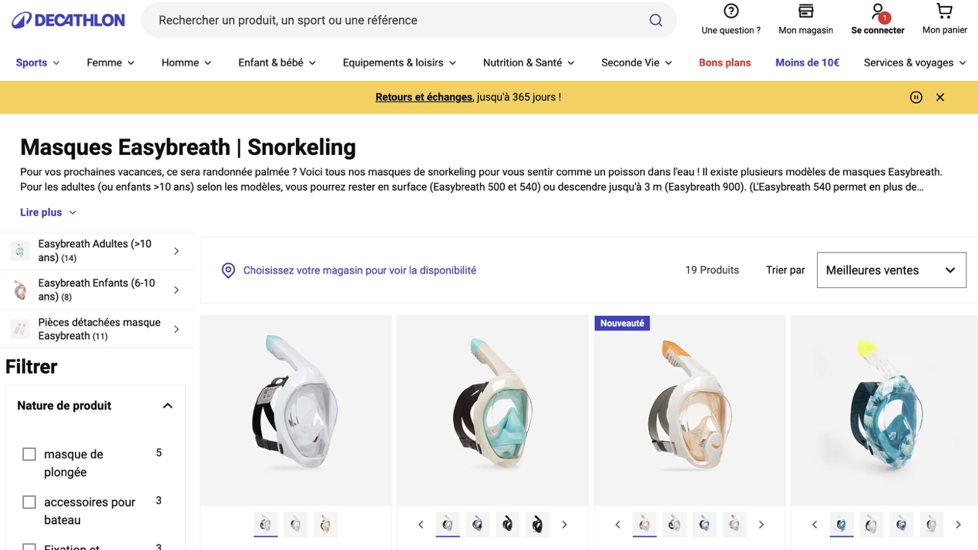Image resolution: width=978 pixels, height=550 pixels.
Task: Click the search magnifier icon
Action: 656,20
